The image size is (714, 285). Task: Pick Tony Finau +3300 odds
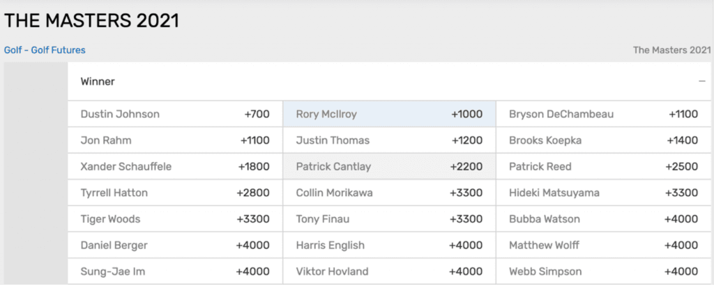[x=389, y=219]
